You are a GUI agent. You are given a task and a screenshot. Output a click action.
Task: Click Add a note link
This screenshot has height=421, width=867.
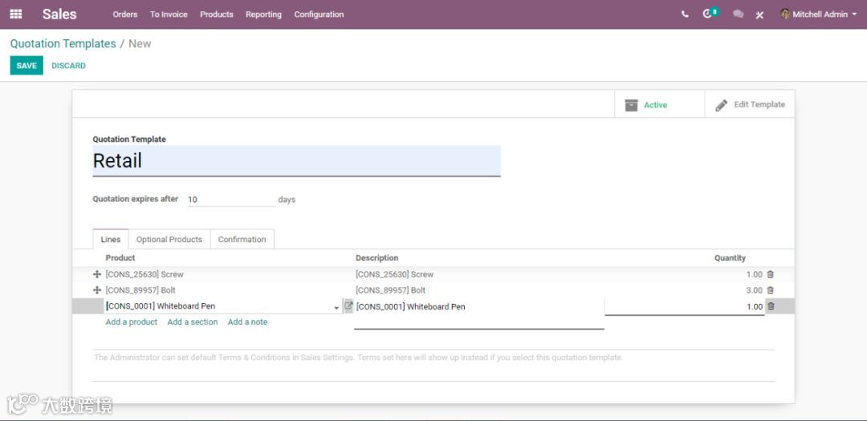pos(247,322)
